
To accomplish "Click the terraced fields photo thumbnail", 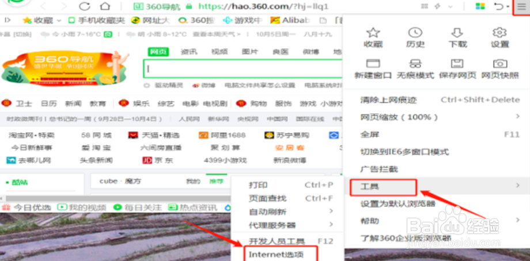I will tap(115, 237).
